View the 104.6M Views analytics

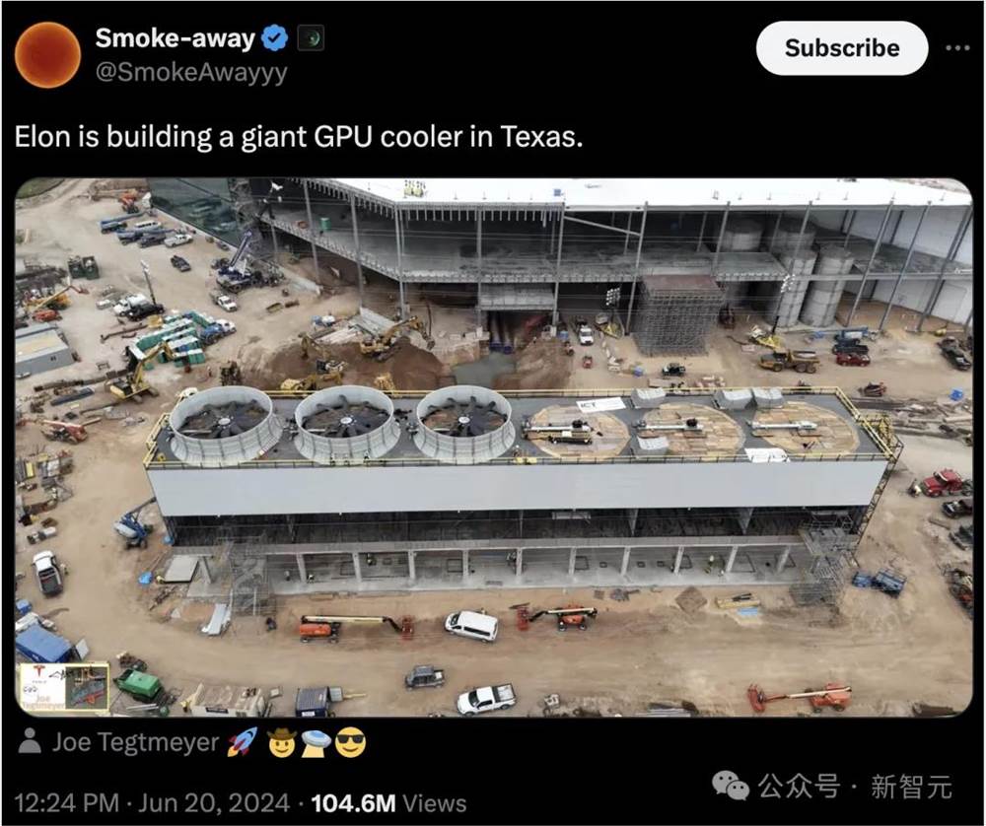pos(388,802)
